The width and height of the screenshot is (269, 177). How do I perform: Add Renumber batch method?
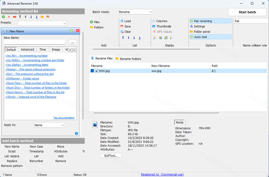[36, 161]
